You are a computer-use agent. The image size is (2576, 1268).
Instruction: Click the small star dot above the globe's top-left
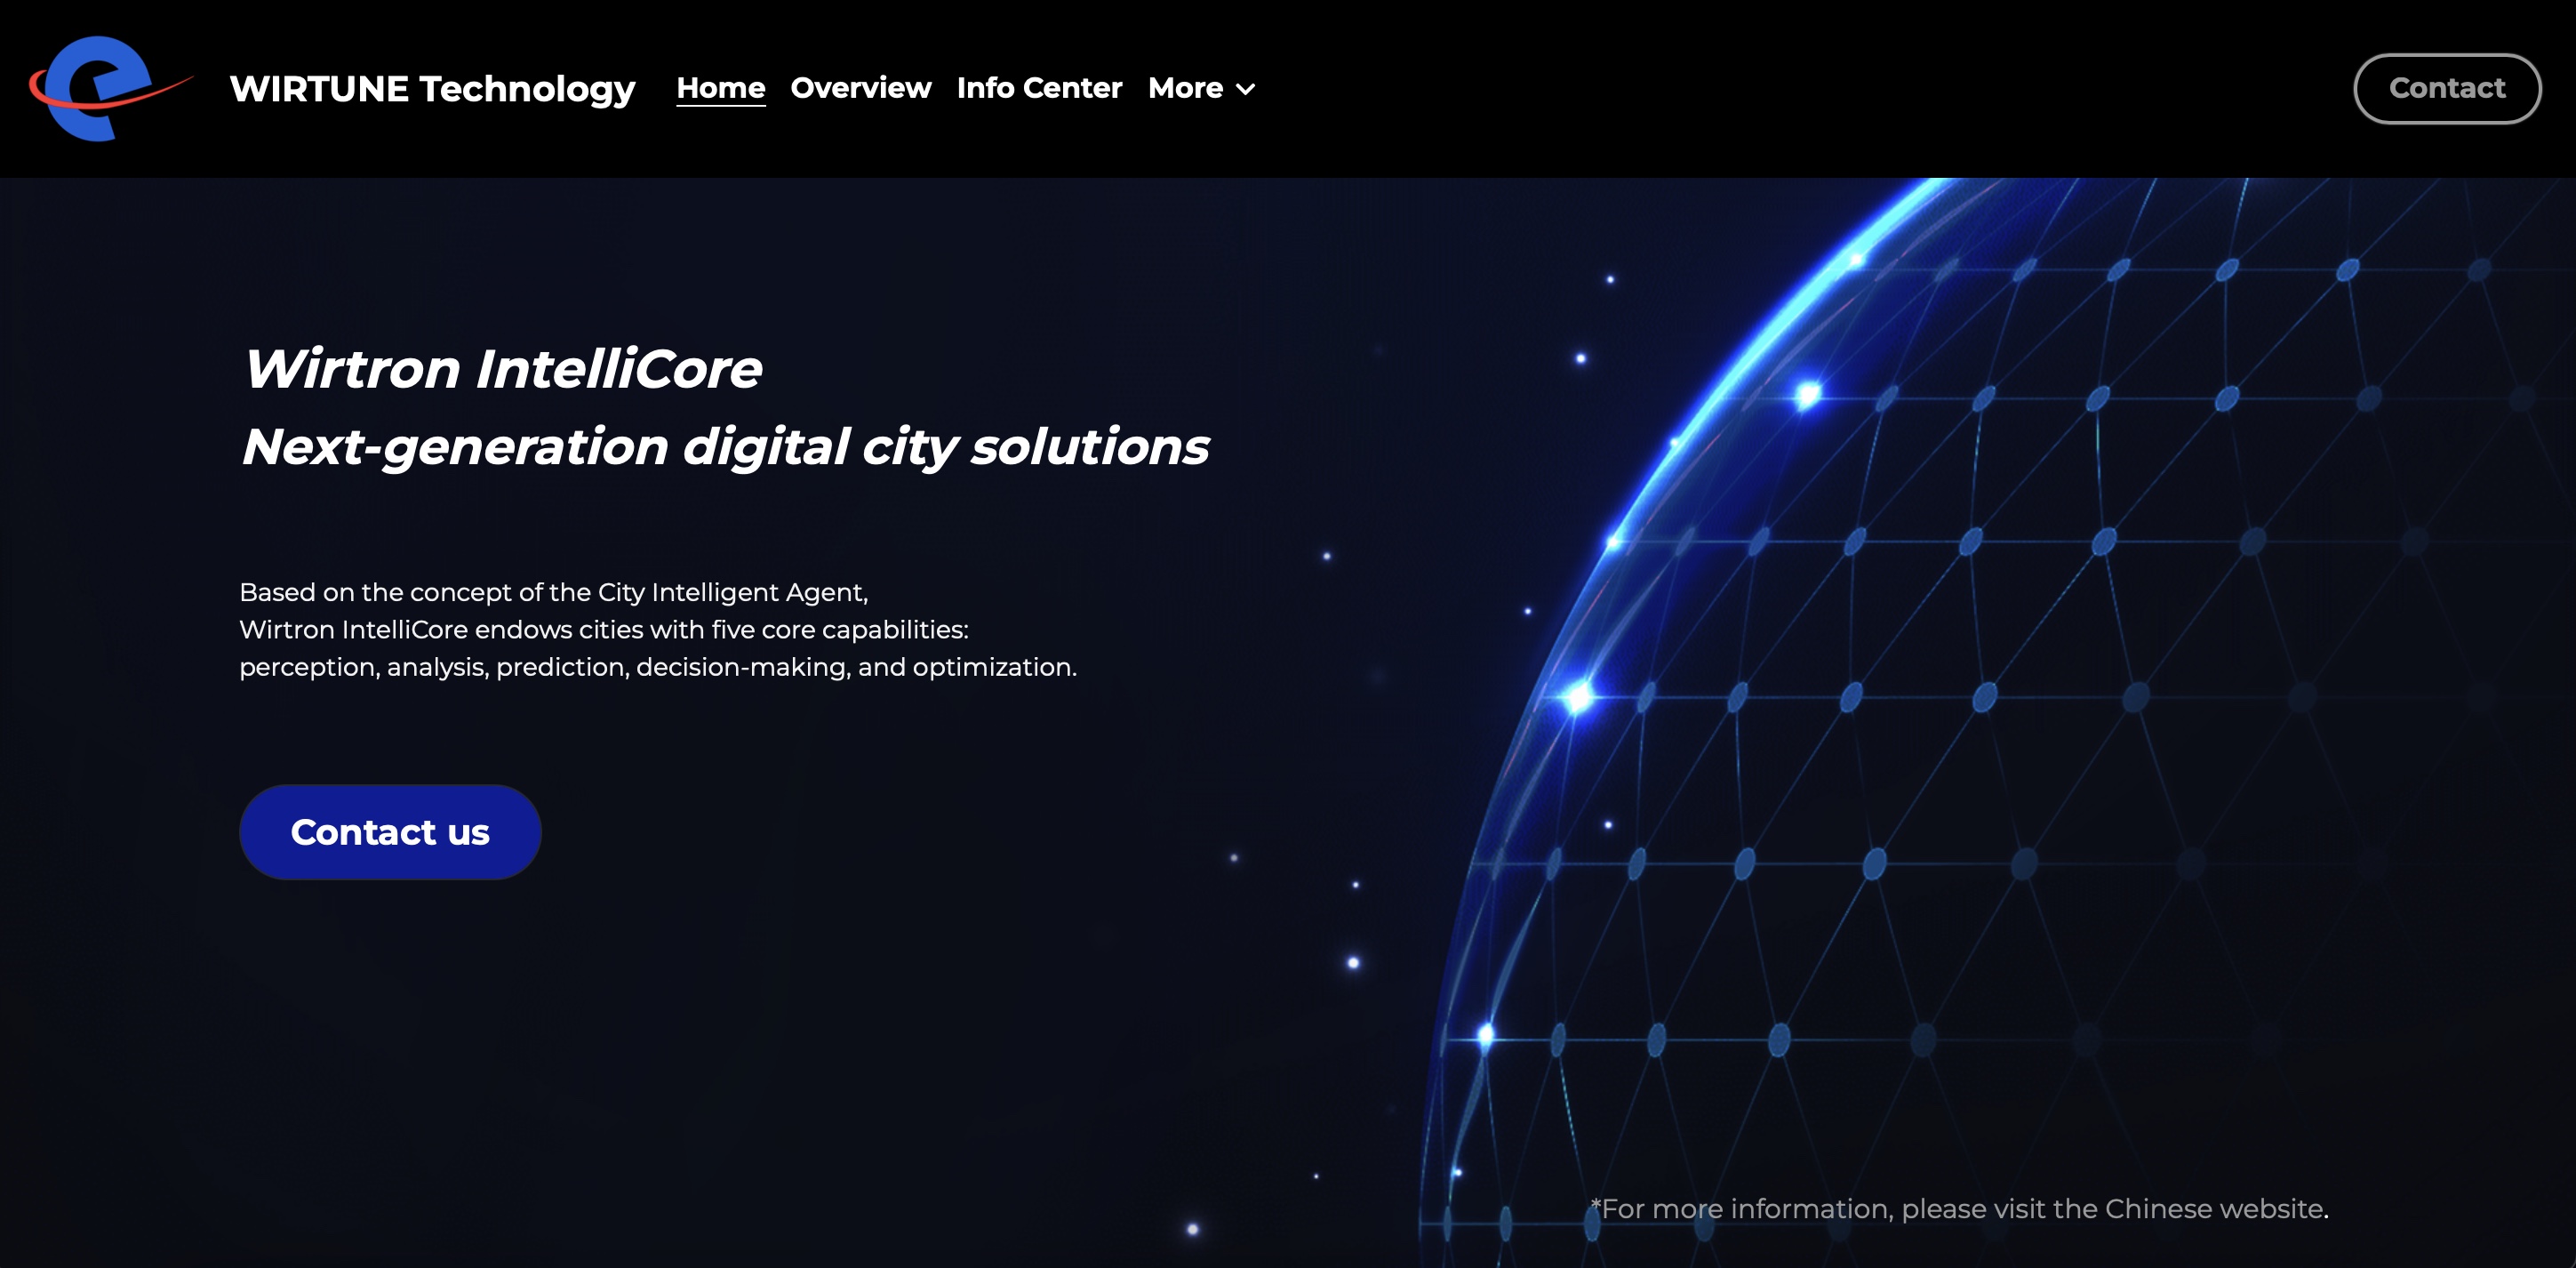click(1610, 280)
